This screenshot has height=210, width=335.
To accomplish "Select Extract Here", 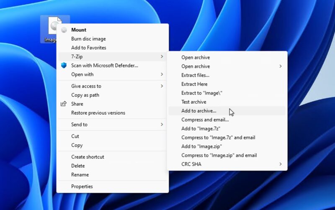I will [227, 84].
